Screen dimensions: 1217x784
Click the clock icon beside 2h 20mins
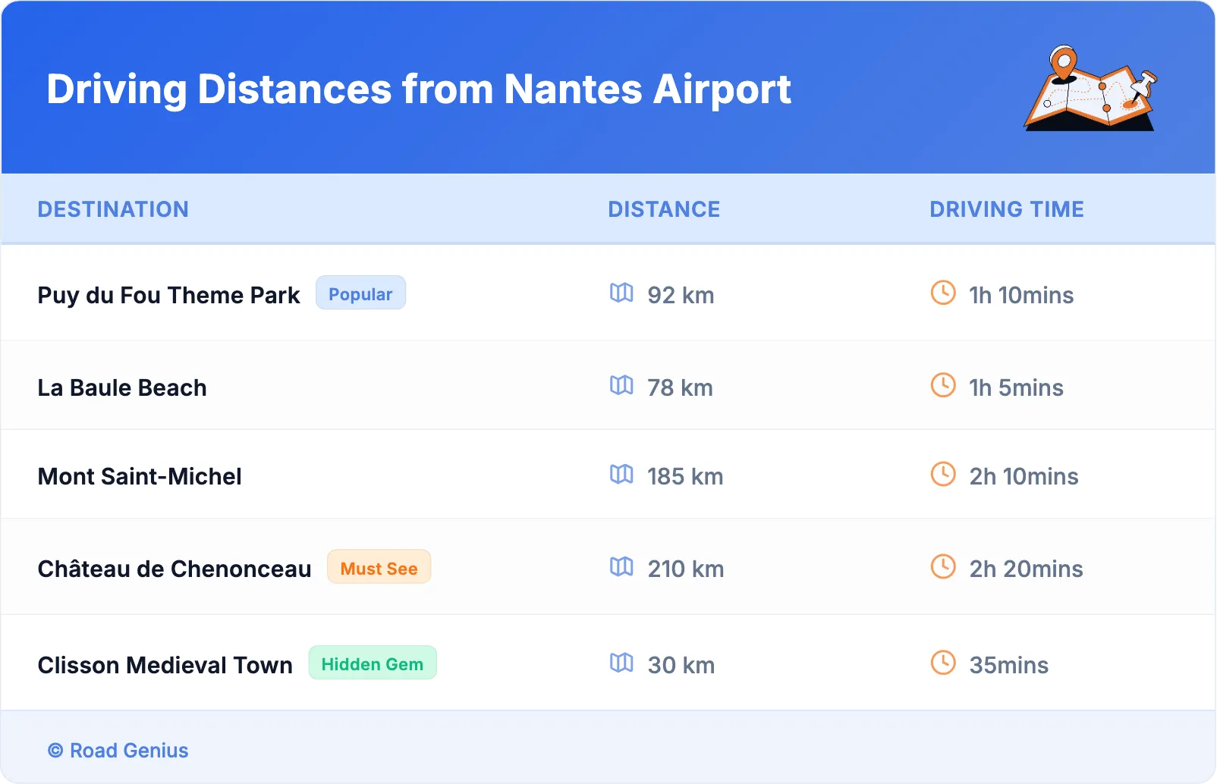pos(943,566)
